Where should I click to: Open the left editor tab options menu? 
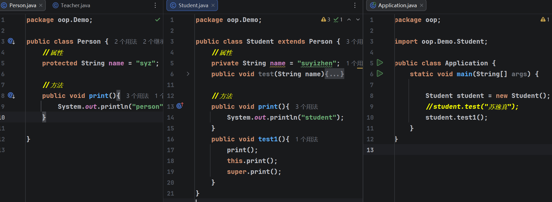click(x=155, y=5)
